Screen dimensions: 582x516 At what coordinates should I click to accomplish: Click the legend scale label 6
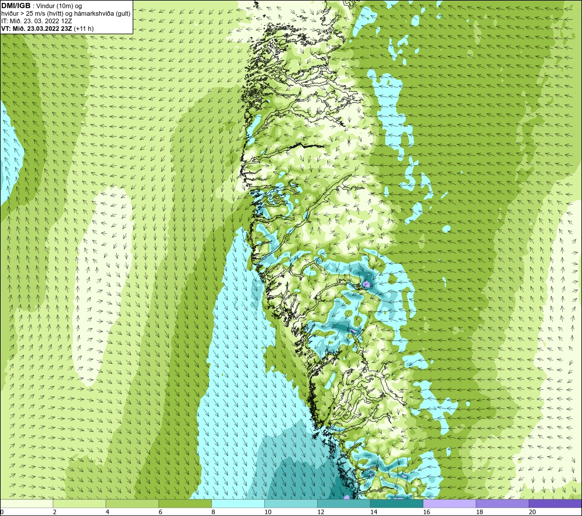point(161,513)
